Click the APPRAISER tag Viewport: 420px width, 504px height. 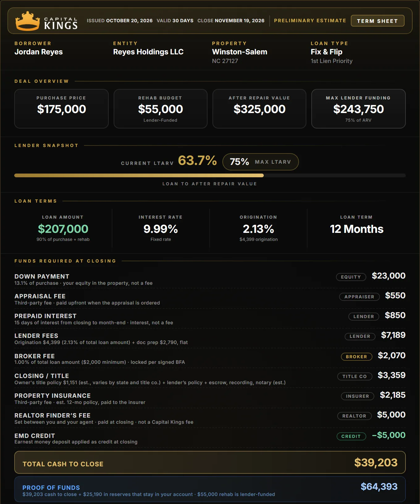point(359,297)
